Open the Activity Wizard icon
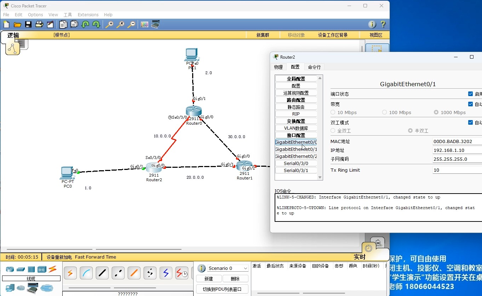The height and width of the screenshot is (296, 482). pyautogui.click(x=50, y=24)
